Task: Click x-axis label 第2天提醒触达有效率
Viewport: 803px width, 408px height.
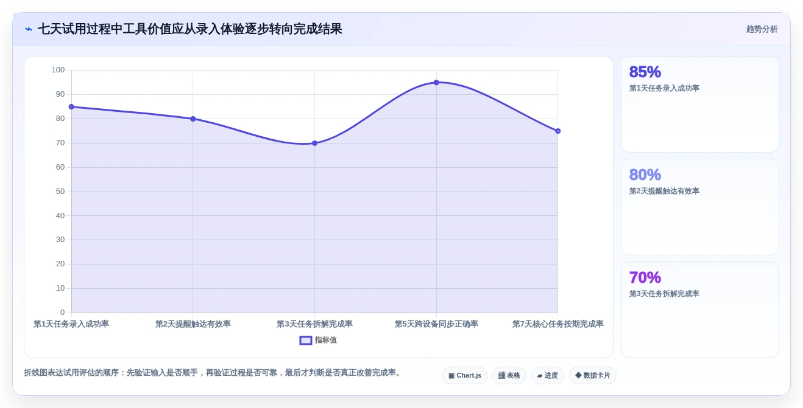Action: [193, 324]
